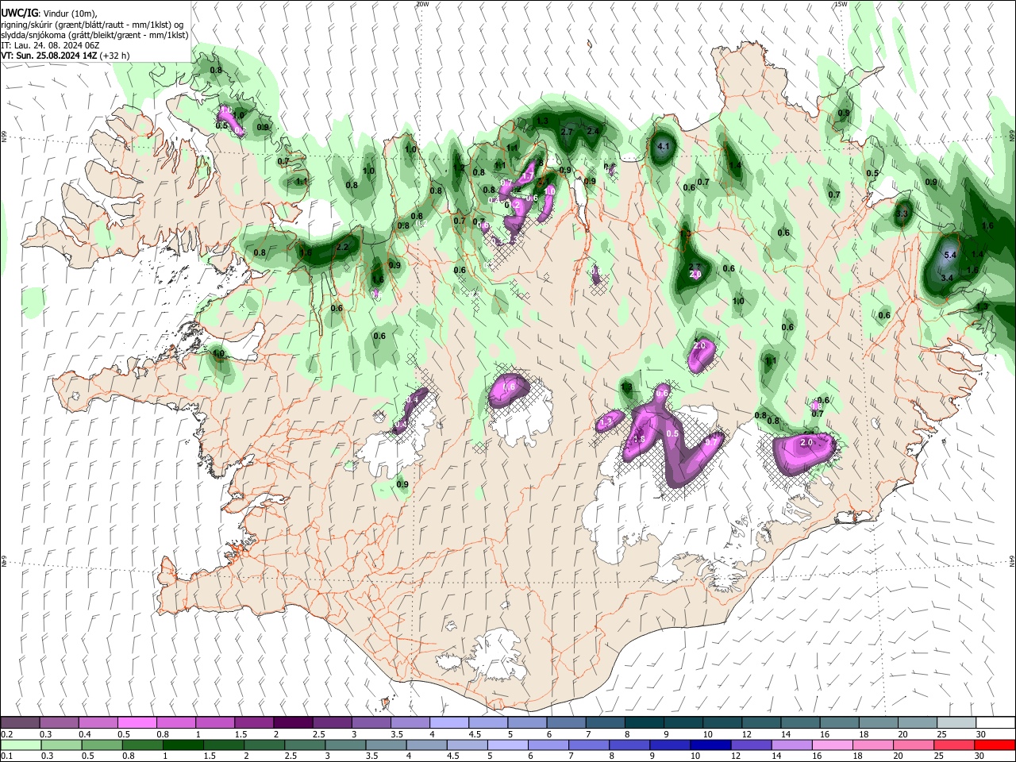The image size is (1016, 762).
Task: Click the '0.2' label in the upper legend
Action: pyautogui.click(x=6, y=734)
